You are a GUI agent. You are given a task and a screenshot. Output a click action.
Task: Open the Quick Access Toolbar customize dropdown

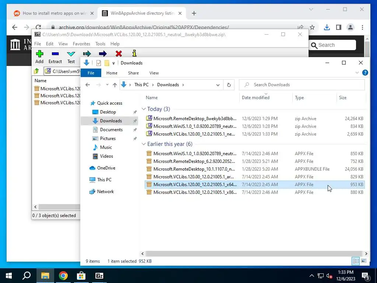(113, 63)
